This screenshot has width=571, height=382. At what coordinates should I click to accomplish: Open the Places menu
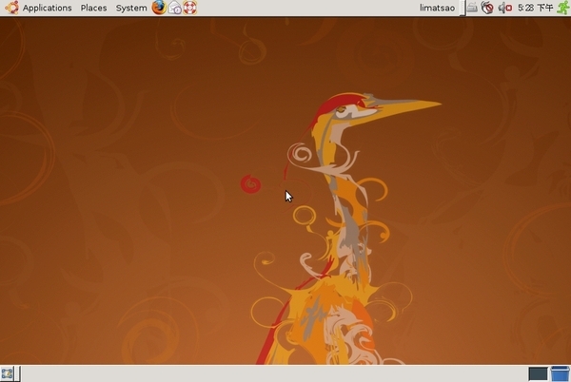(x=93, y=8)
